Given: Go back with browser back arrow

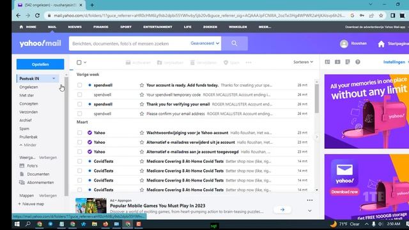Looking at the screenshot, I should click(x=19, y=15).
